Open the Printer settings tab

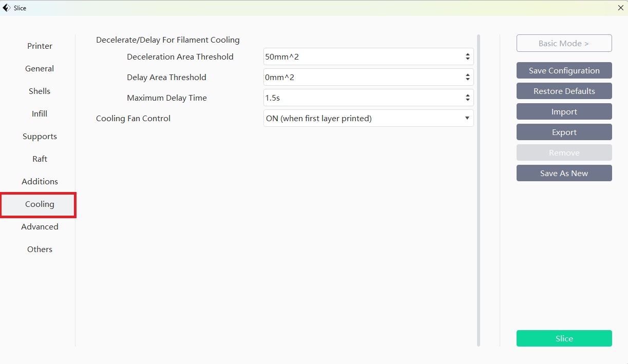(x=40, y=46)
